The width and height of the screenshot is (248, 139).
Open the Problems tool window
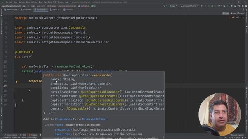[33, 135]
